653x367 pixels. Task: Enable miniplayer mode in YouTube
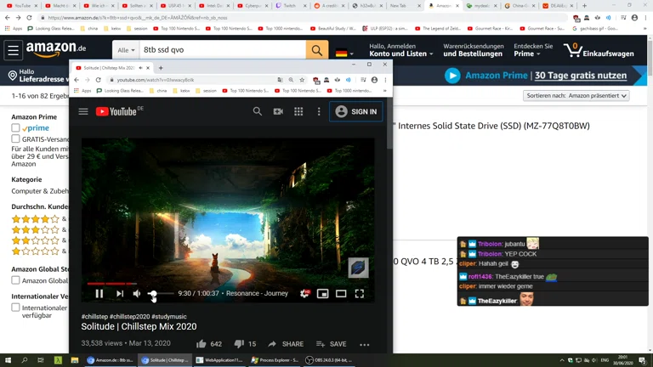point(323,294)
